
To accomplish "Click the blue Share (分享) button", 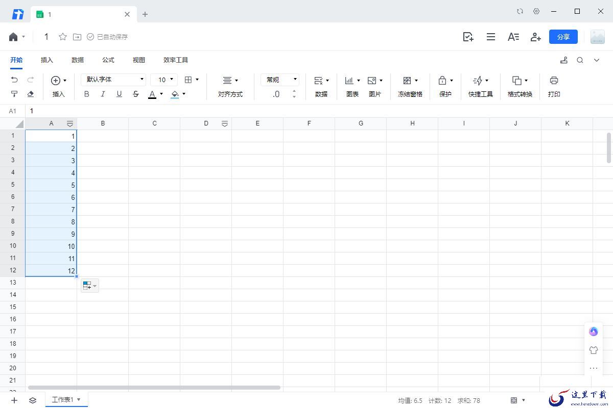I will 563,37.
